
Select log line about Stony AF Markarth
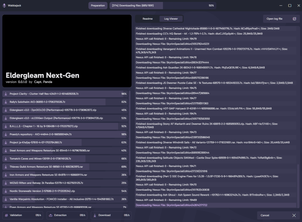pyautogui.click(x=216, y=125)
